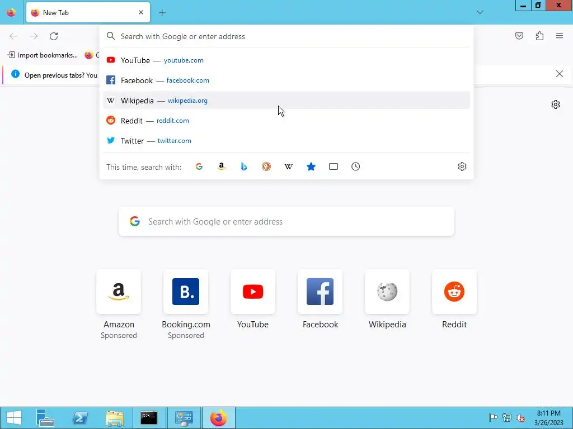Go forward one page
Viewport: 573px width, 429px height.
34,36
